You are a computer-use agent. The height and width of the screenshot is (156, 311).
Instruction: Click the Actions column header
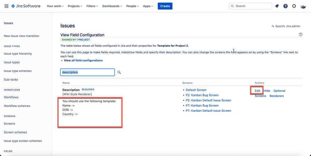click(x=259, y=83)
